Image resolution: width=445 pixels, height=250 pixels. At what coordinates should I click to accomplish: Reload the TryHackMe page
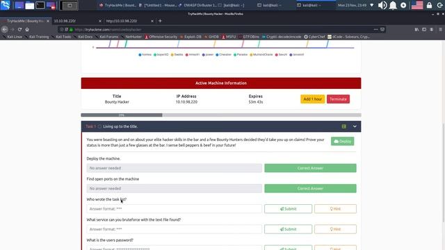(19, 29)
